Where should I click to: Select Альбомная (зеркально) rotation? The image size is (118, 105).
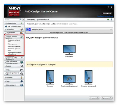click(x=69, y=80)
